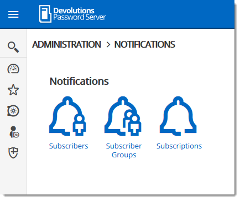Image resolution: width=240 pixels, height=200 pixels.
Task: Open the user settings sidebar icon
Action: click(x=14, y=132)
